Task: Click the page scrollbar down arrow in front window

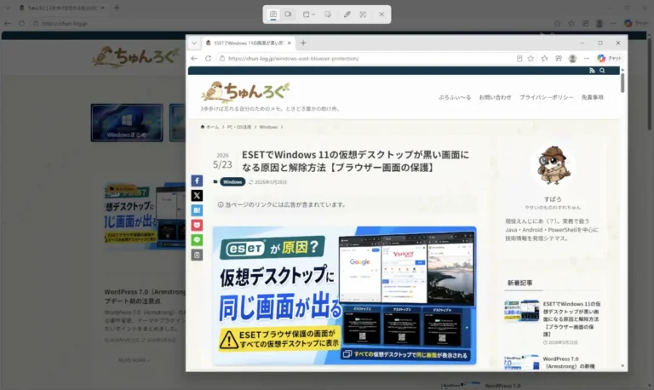Action: (x=622, y=366)
